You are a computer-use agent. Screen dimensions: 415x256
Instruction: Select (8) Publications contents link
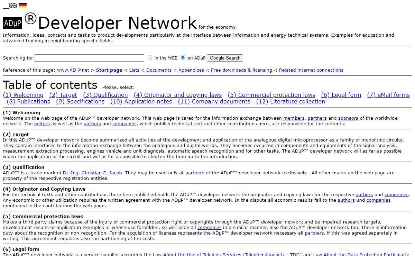pyautogui.click(x=28, y=101)
